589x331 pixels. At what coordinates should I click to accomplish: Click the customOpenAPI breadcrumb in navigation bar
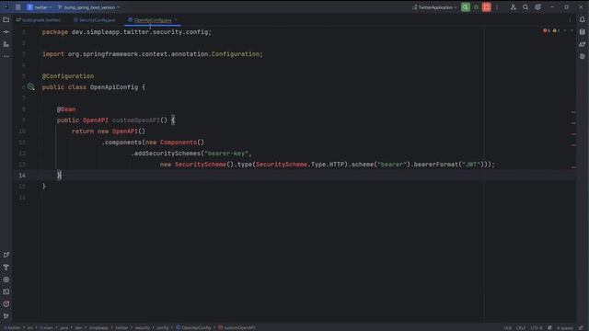tap(237, 327)
